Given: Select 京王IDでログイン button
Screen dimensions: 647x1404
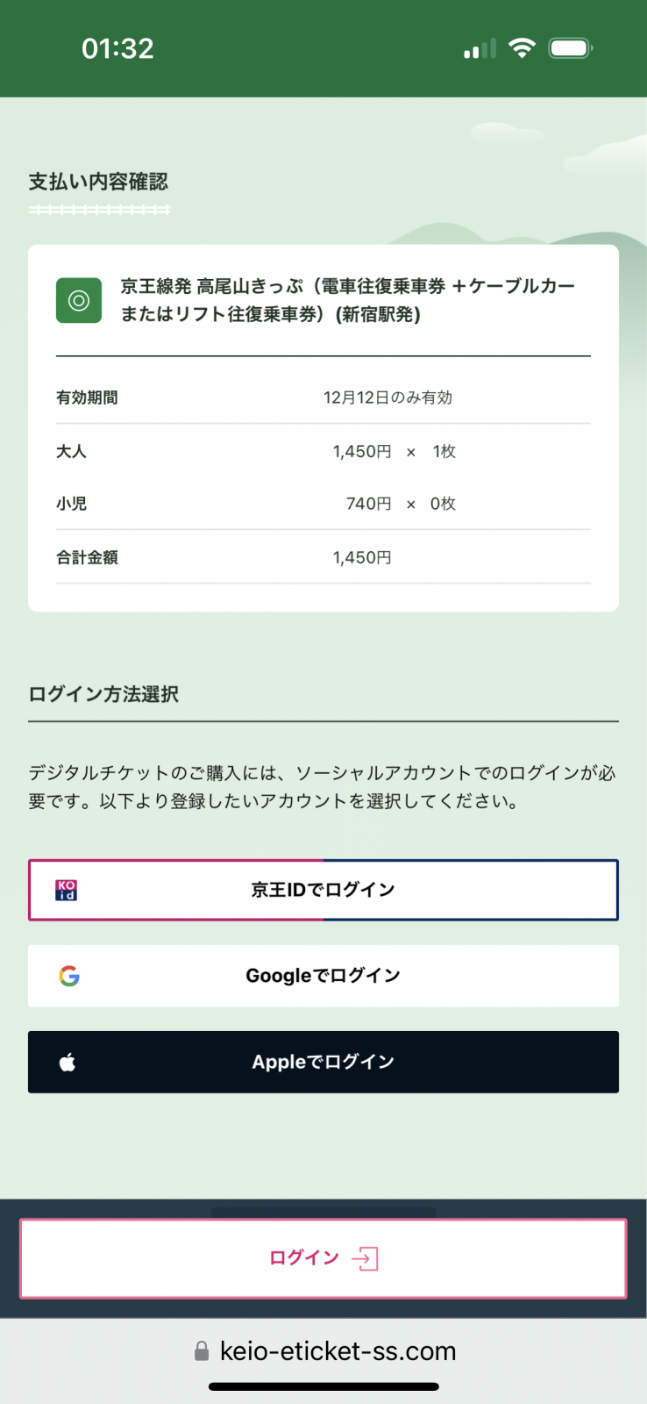Looking at the screenshot, I should coord(323,890).
